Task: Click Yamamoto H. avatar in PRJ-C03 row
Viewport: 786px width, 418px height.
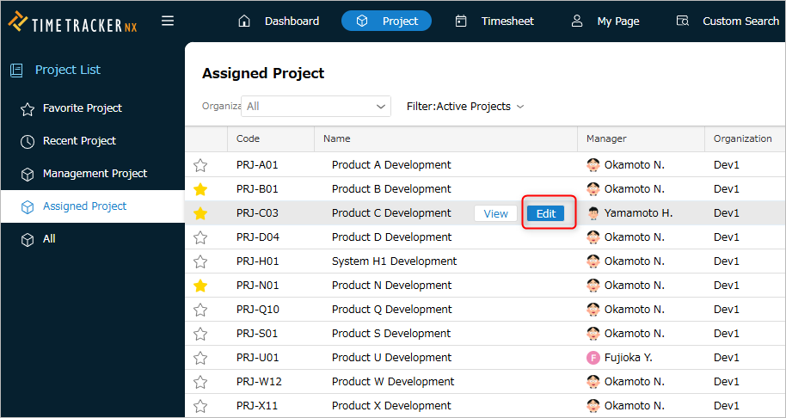Action: tap(593, 213)
